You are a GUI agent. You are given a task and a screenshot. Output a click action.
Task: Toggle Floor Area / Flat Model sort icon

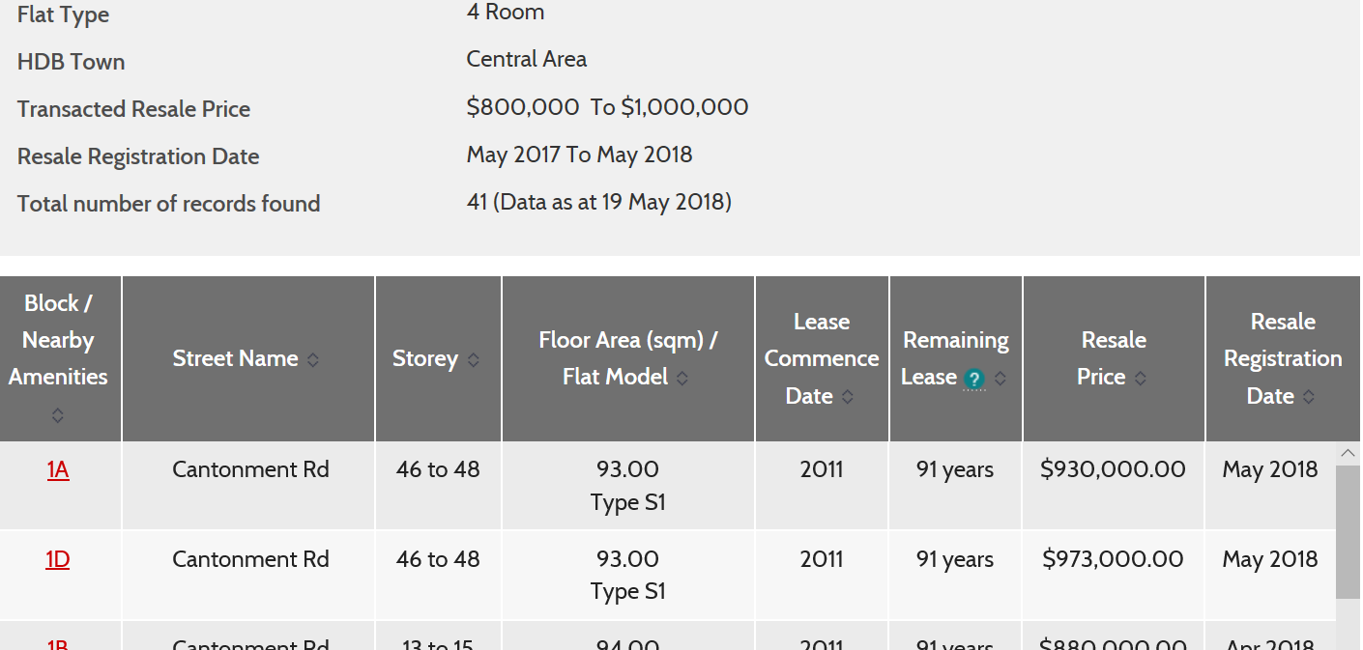click(x=681, y=379)
